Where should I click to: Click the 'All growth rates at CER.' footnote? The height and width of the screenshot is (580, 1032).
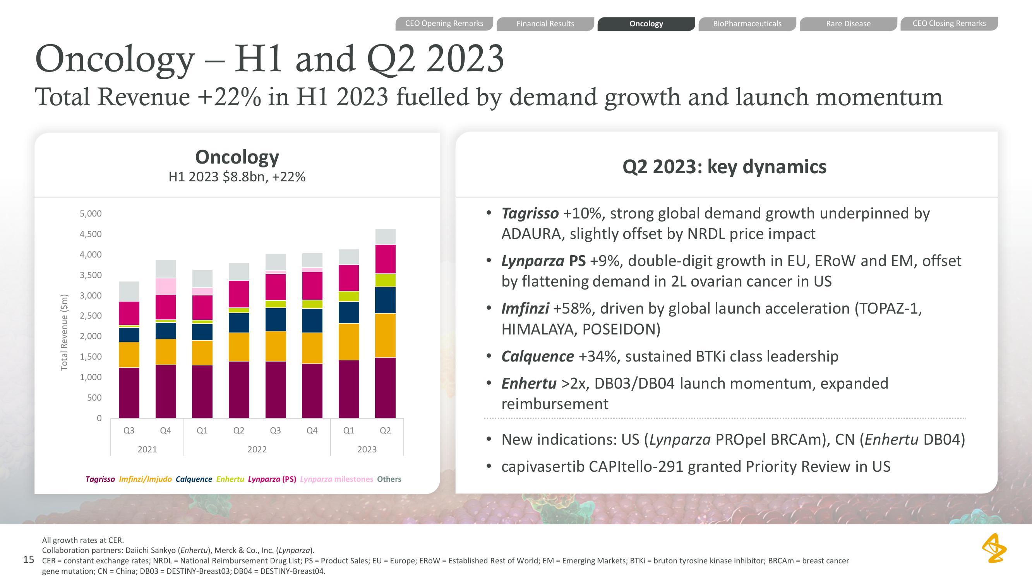83,540
